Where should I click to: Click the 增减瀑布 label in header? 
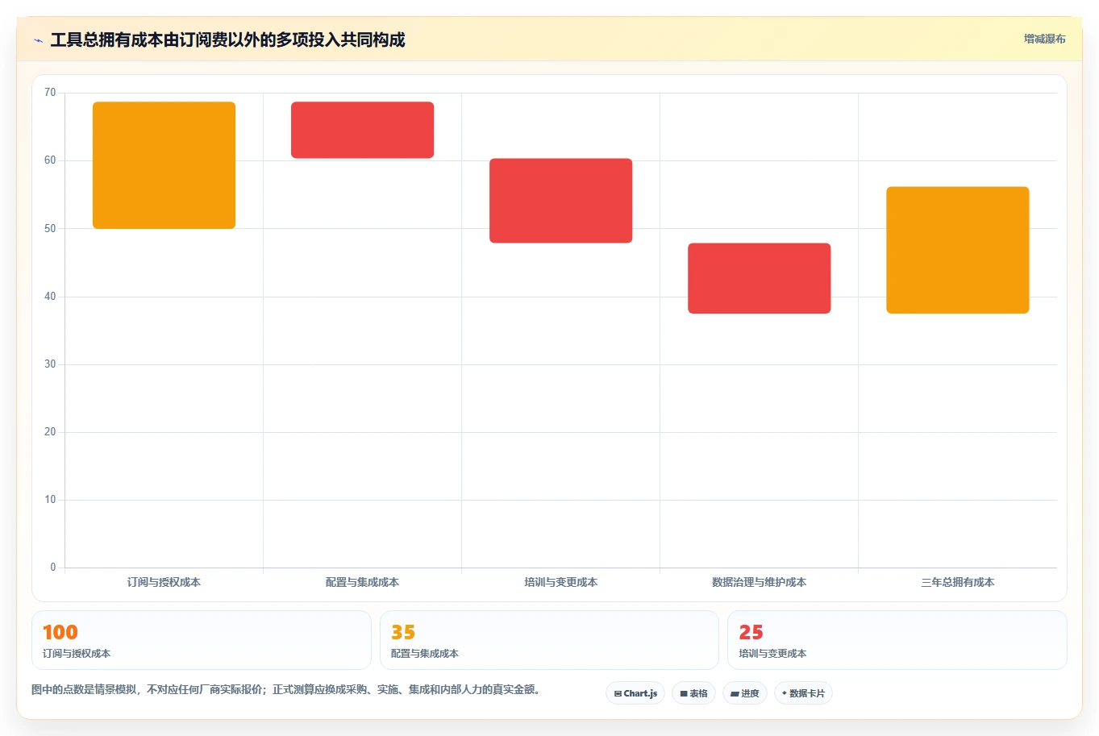click(x=1044, y=39)
